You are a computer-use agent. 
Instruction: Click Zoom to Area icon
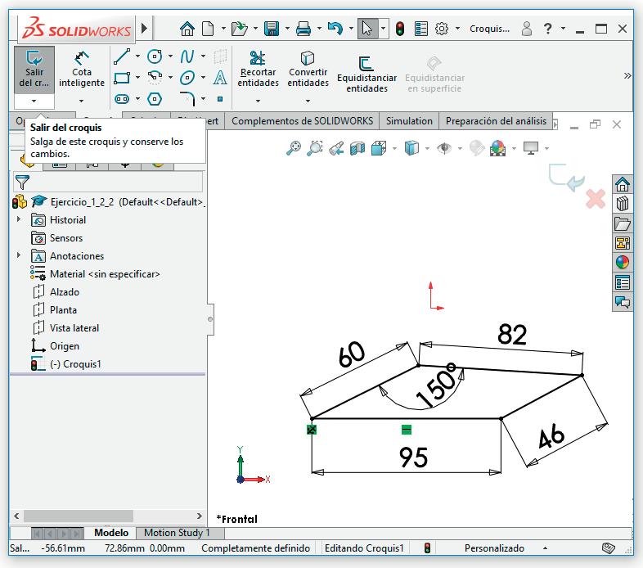pos(314,148)
